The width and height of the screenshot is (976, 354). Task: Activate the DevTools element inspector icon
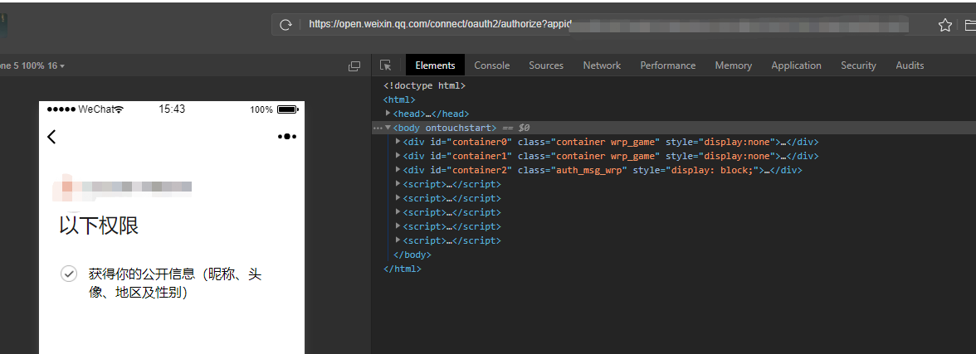pos(385,65)
